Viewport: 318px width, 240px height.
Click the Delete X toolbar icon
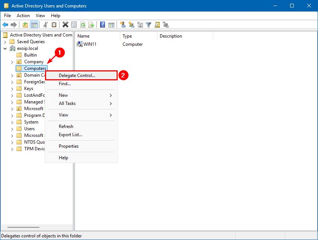pyautogui.click(x=65, y=25)
